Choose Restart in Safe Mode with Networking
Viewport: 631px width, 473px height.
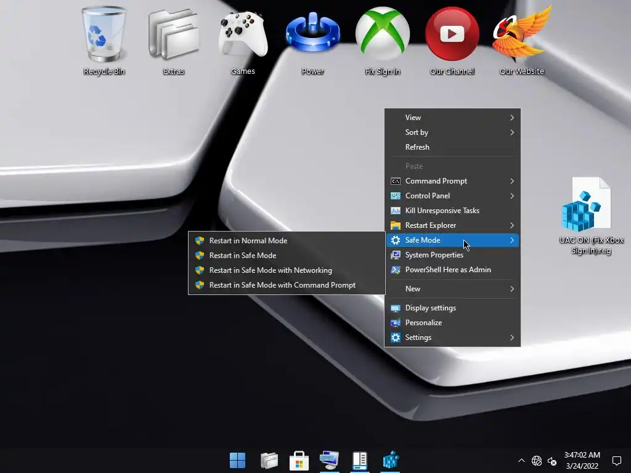287,270
